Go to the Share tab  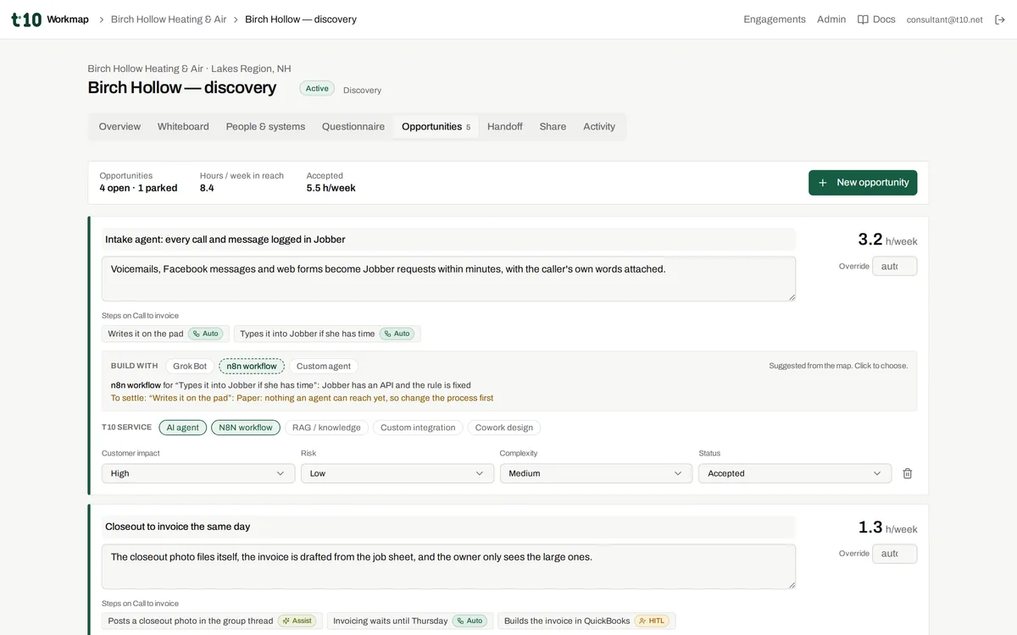553,126
